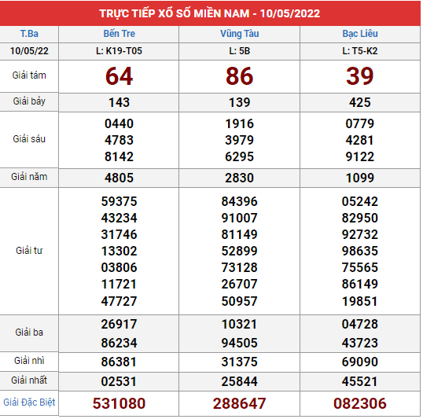Open the Bến Tre province link
Screen dimensions: 423x419
point(119,34)
